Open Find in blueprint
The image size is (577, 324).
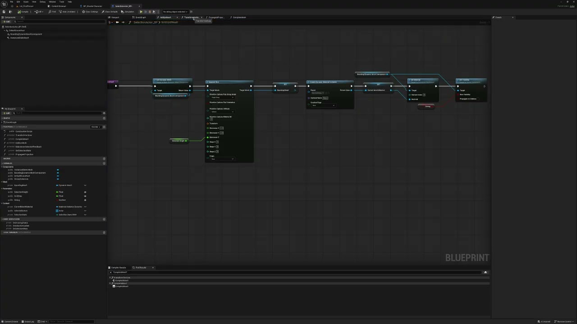(52, 12)
